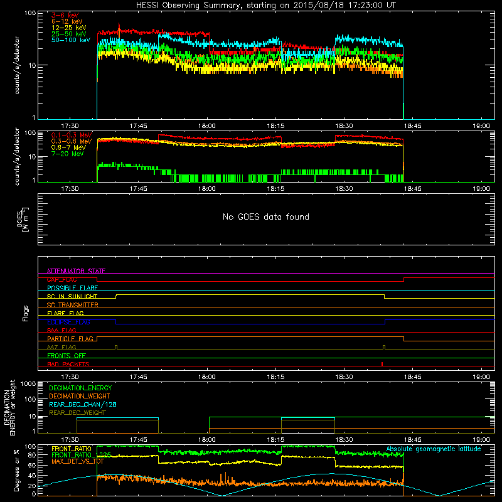The width and height of the screenshot is (502, 502).
Task: Click the yellow FRONT_RATIO legend entry
Action: tap(72, 449)
